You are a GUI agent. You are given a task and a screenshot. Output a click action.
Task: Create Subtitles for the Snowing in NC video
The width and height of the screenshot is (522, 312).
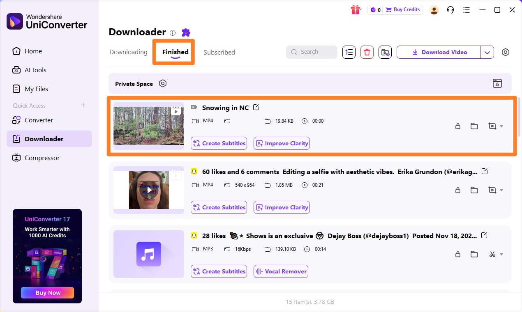pos(219,143)
